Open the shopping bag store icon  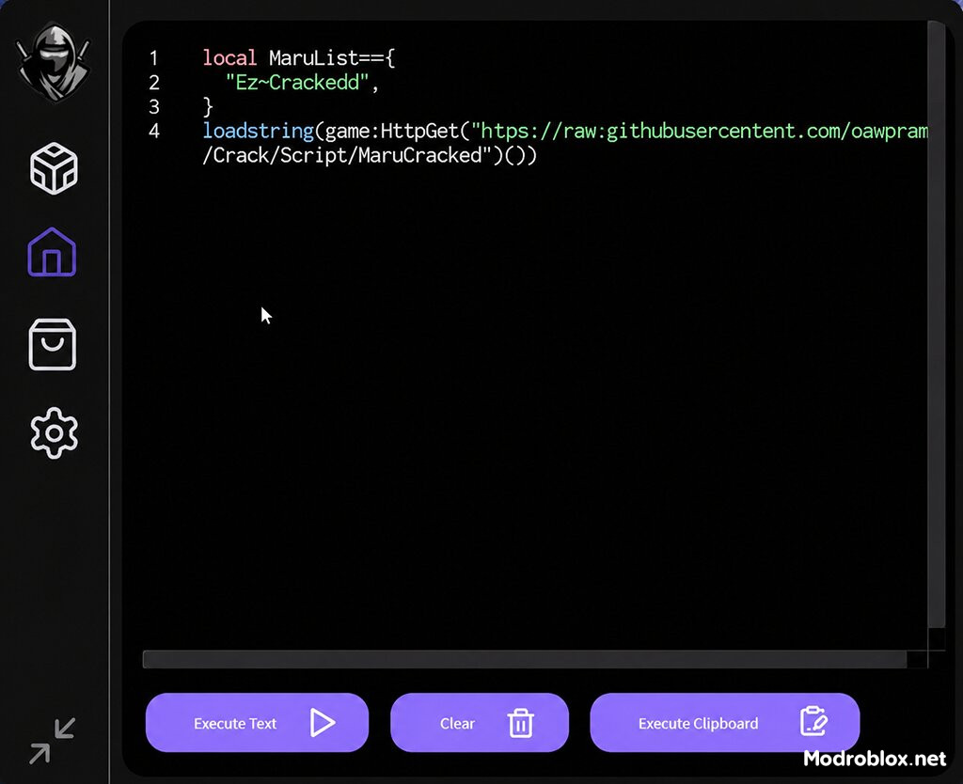click(x=53, y=344)
